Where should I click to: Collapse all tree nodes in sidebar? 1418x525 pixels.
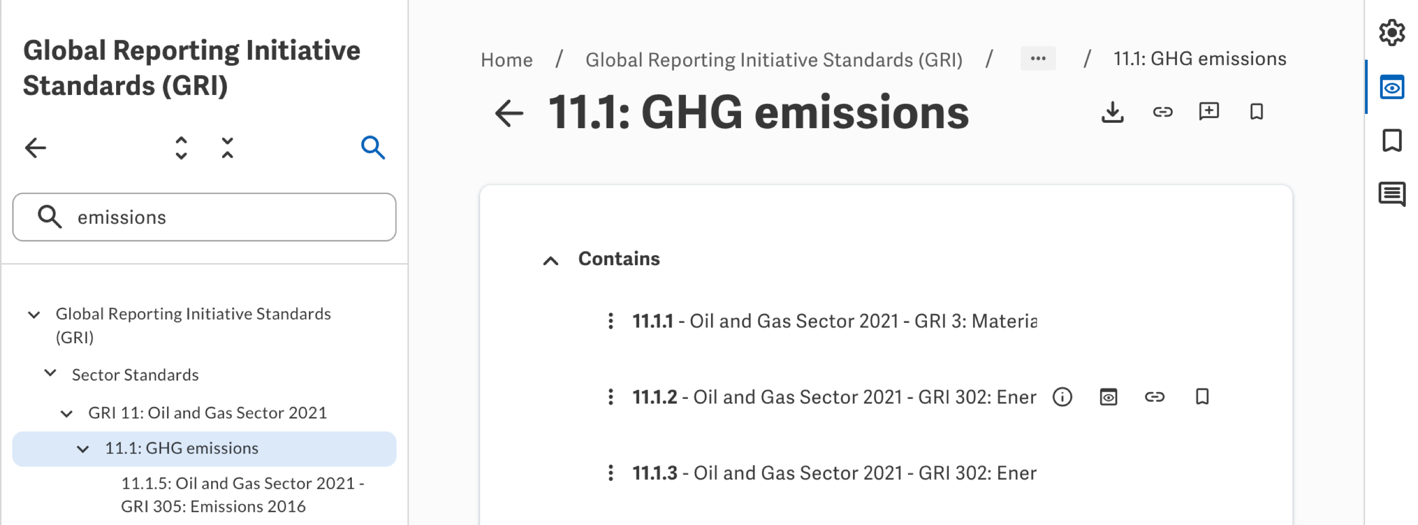tap(227, 148)
